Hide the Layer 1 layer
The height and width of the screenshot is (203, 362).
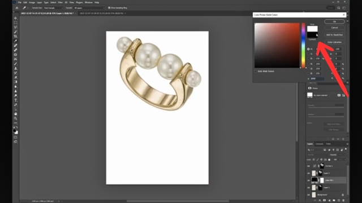308,188
